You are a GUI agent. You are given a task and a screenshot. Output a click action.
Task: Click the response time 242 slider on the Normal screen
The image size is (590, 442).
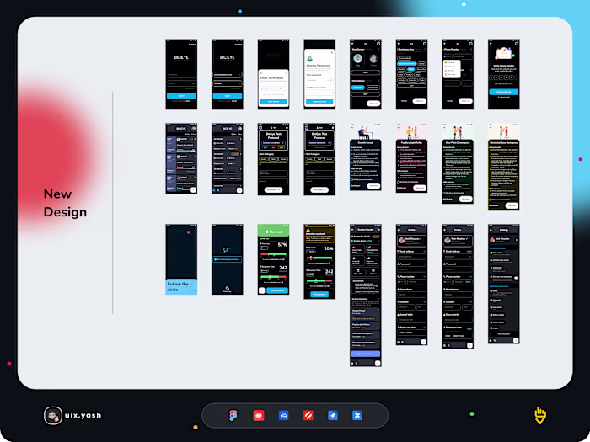click(x=274, y=277)
